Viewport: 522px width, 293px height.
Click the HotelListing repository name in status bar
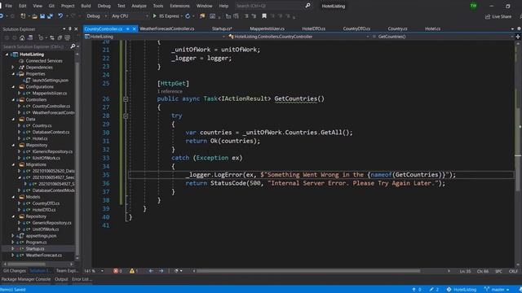[x=465, y=290]
